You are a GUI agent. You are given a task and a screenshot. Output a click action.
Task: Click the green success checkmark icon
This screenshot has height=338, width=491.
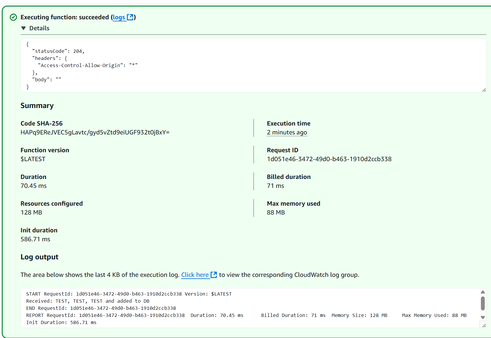click(x=13, y=17)
